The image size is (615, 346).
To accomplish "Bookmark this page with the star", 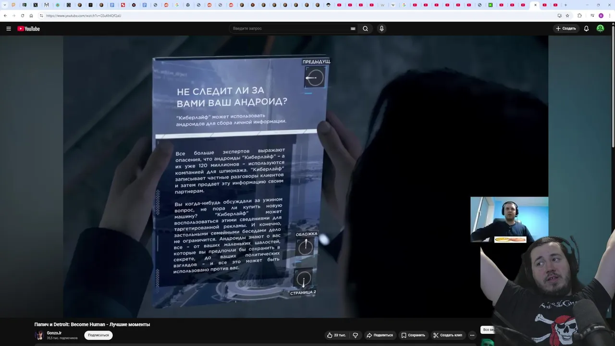I will [x=567, y=16].
